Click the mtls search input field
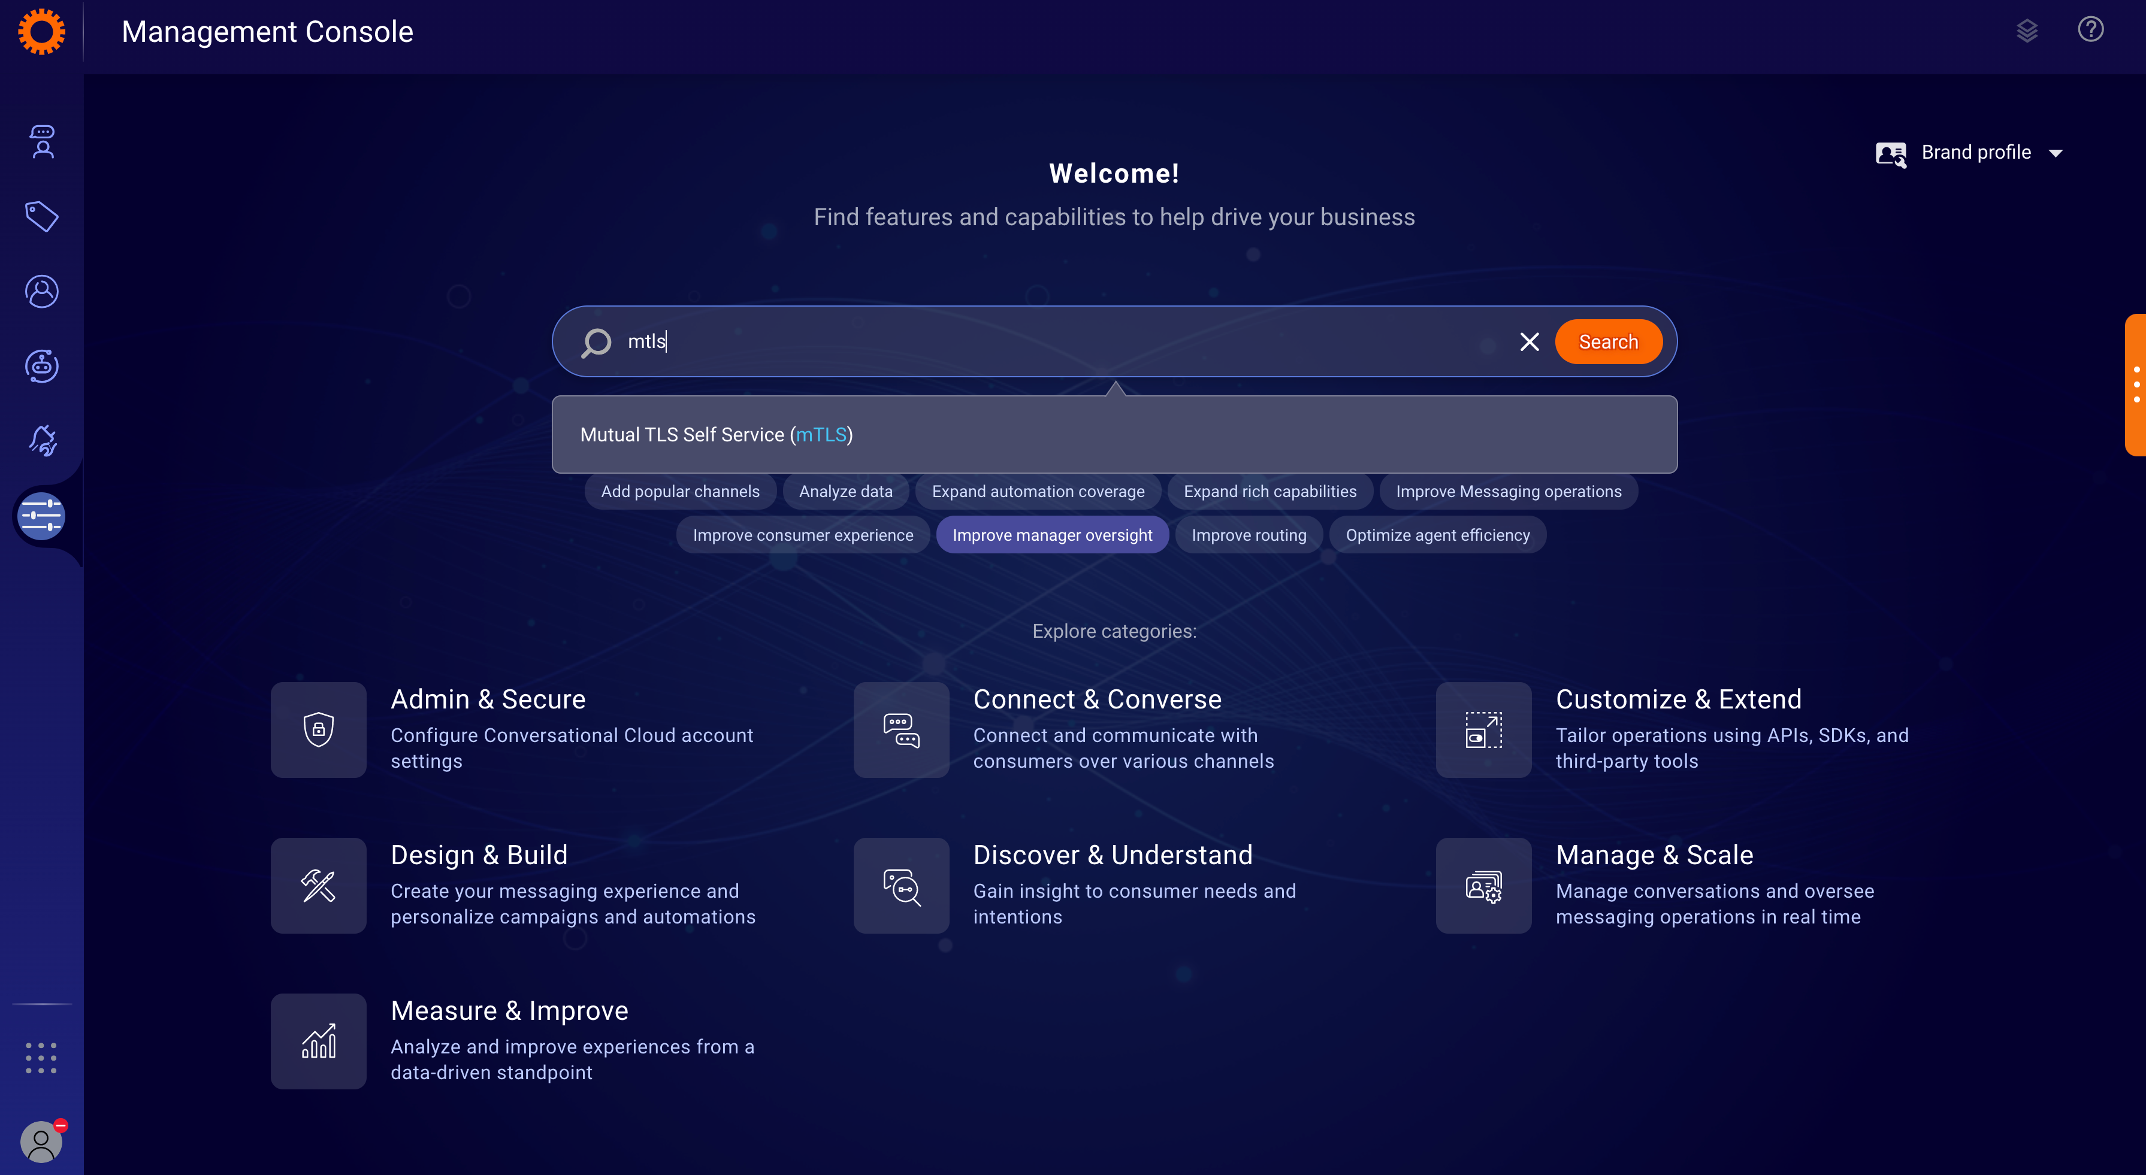 (1063, 341)
